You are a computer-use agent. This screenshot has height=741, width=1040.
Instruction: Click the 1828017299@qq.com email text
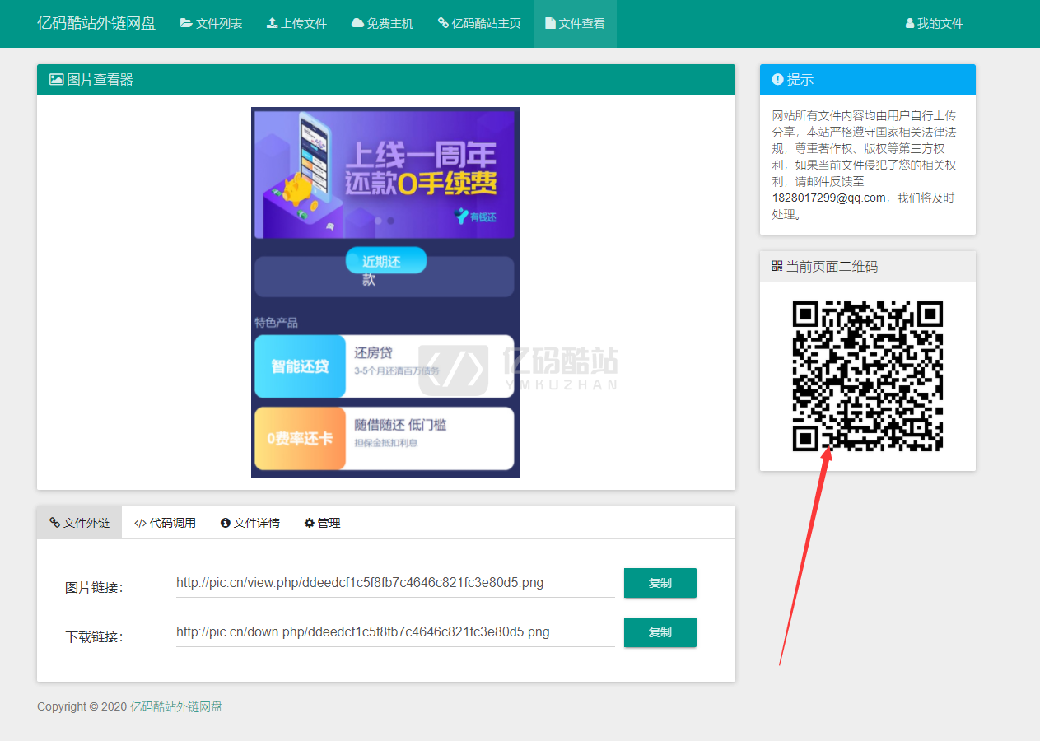point(828,198)
